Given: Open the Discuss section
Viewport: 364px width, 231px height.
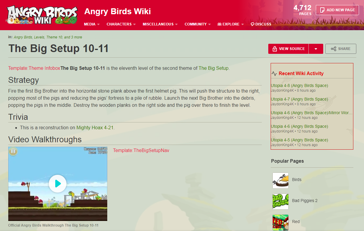Looking at the screenshot, I should [x=261, y=24].
